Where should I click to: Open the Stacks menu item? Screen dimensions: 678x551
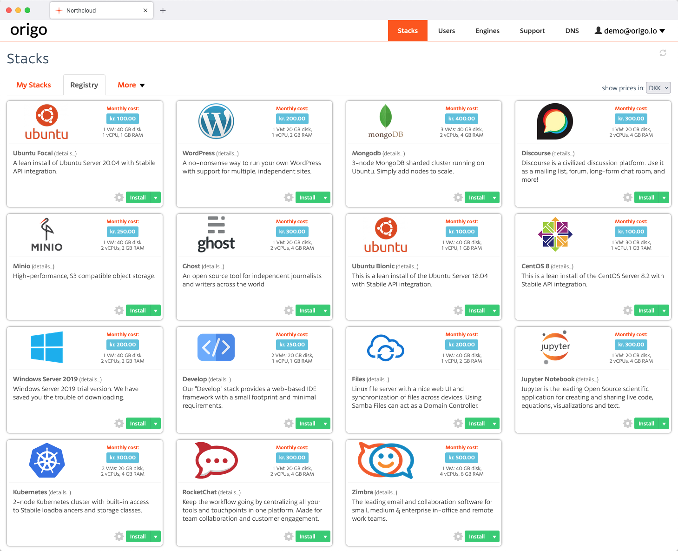(x=408, y=31)
